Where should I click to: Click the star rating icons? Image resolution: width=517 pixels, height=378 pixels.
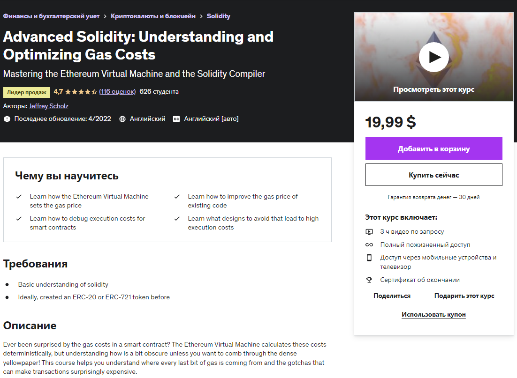point(81,92)
